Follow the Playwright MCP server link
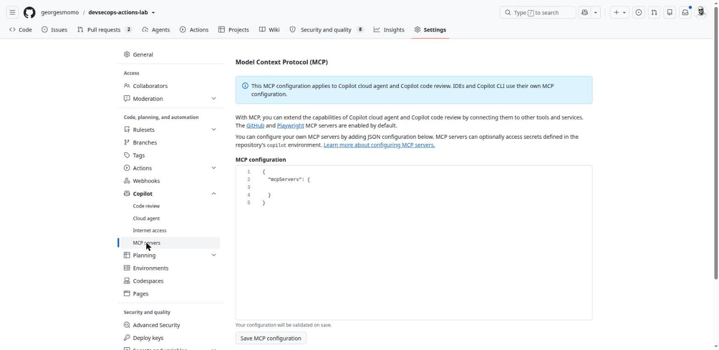Viewport: 719px width, 350px height. [x=290, y=126]
